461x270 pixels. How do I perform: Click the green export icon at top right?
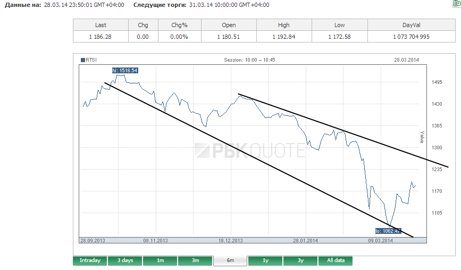pos(457,3)
